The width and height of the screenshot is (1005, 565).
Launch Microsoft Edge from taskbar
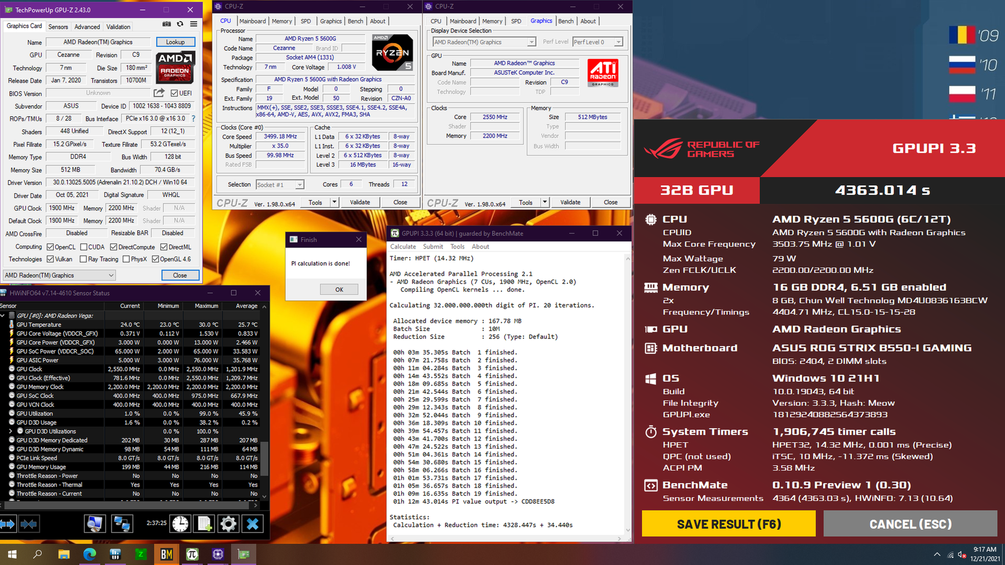(x=90, y=554)
